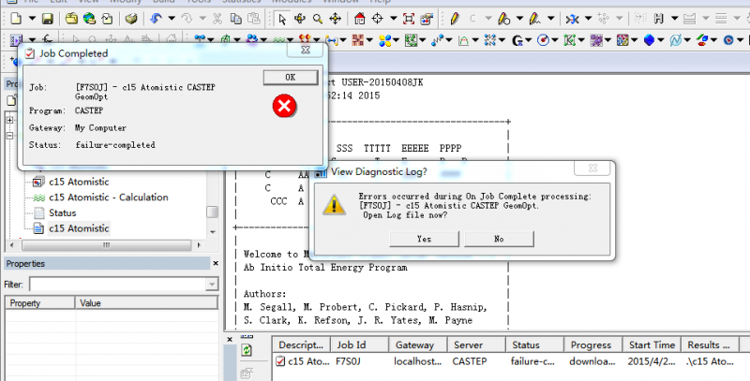This screenshot has height=381, width=750.
Task: Close the View Diagnostic Log dialog
Action: (592, 168)
